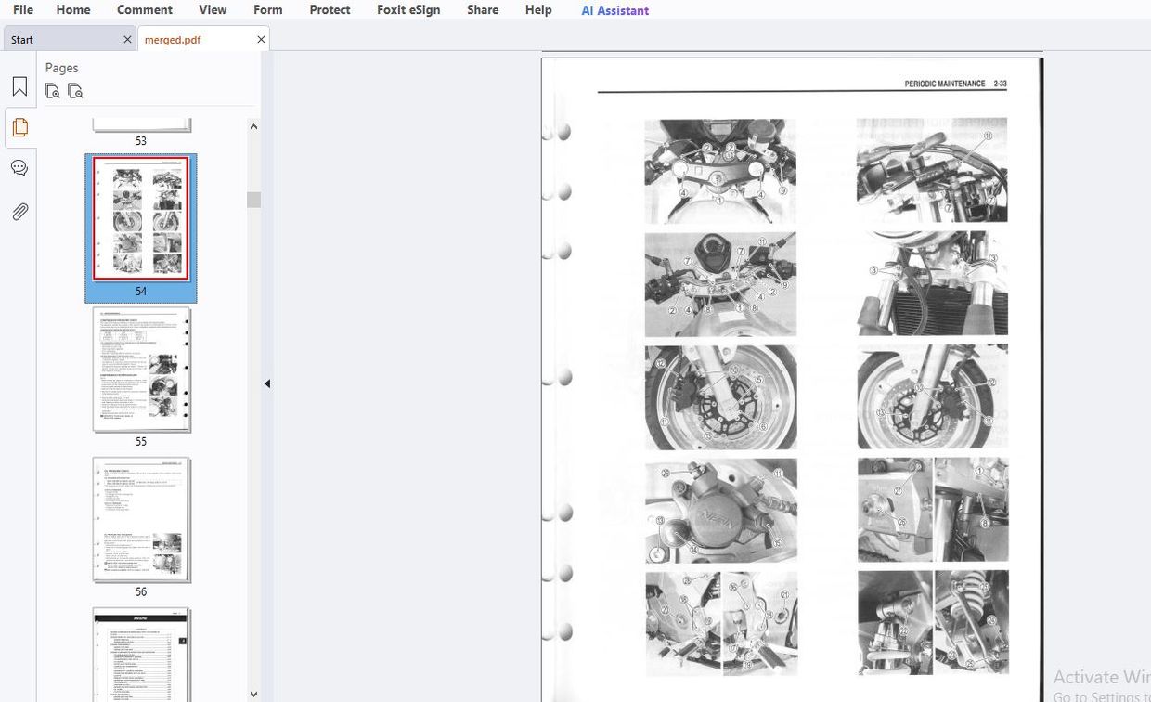Open the Share menu
Screen dimensions: 1151x702
[482, 10]
